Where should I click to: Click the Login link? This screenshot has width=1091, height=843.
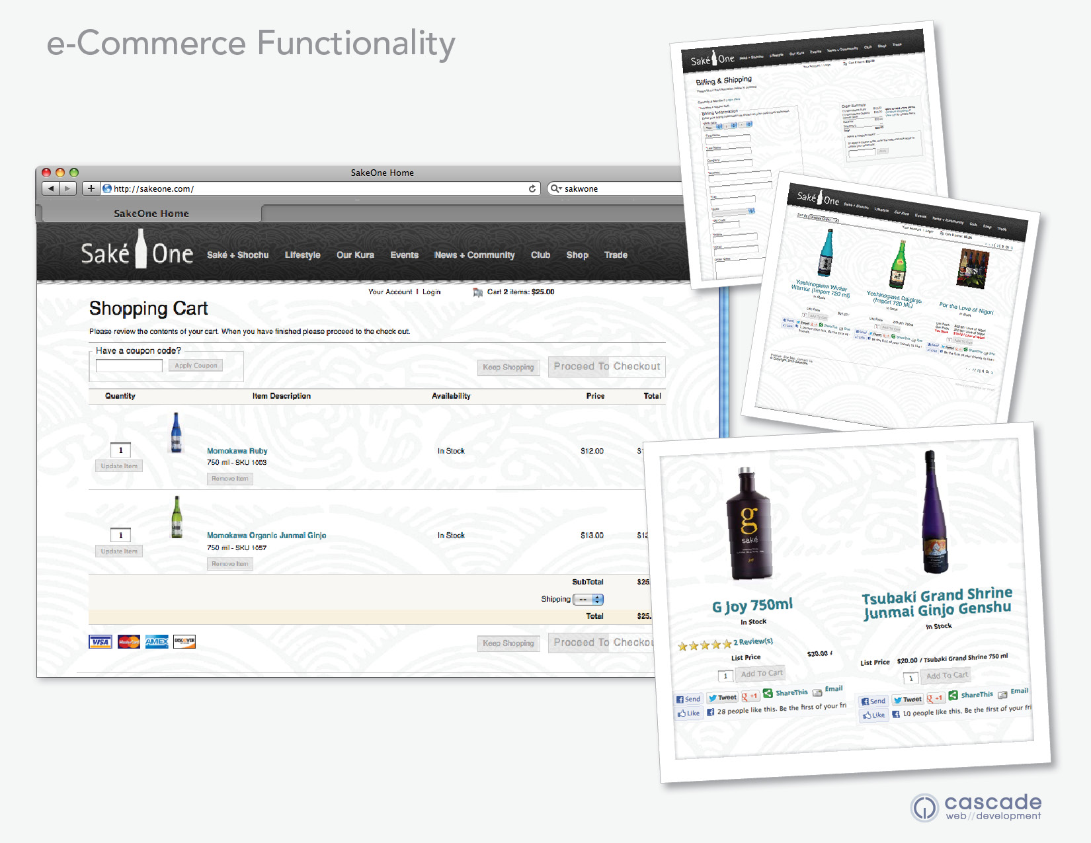(x=431, y=292)
